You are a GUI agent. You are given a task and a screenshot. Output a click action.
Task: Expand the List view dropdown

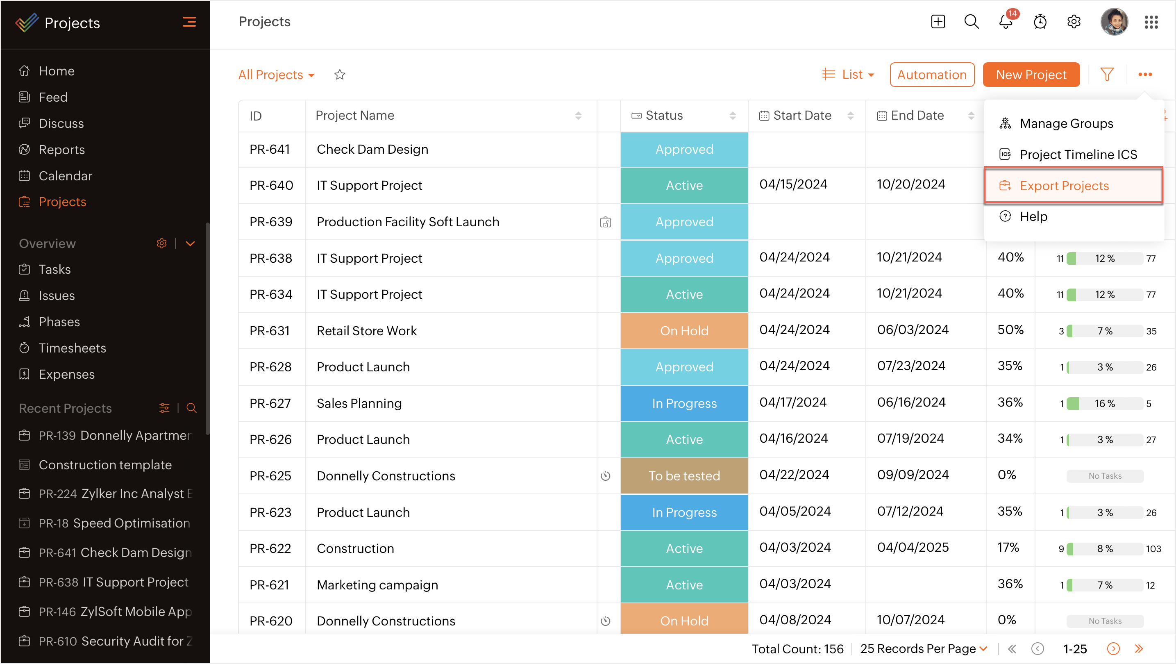tap(848, 75)
